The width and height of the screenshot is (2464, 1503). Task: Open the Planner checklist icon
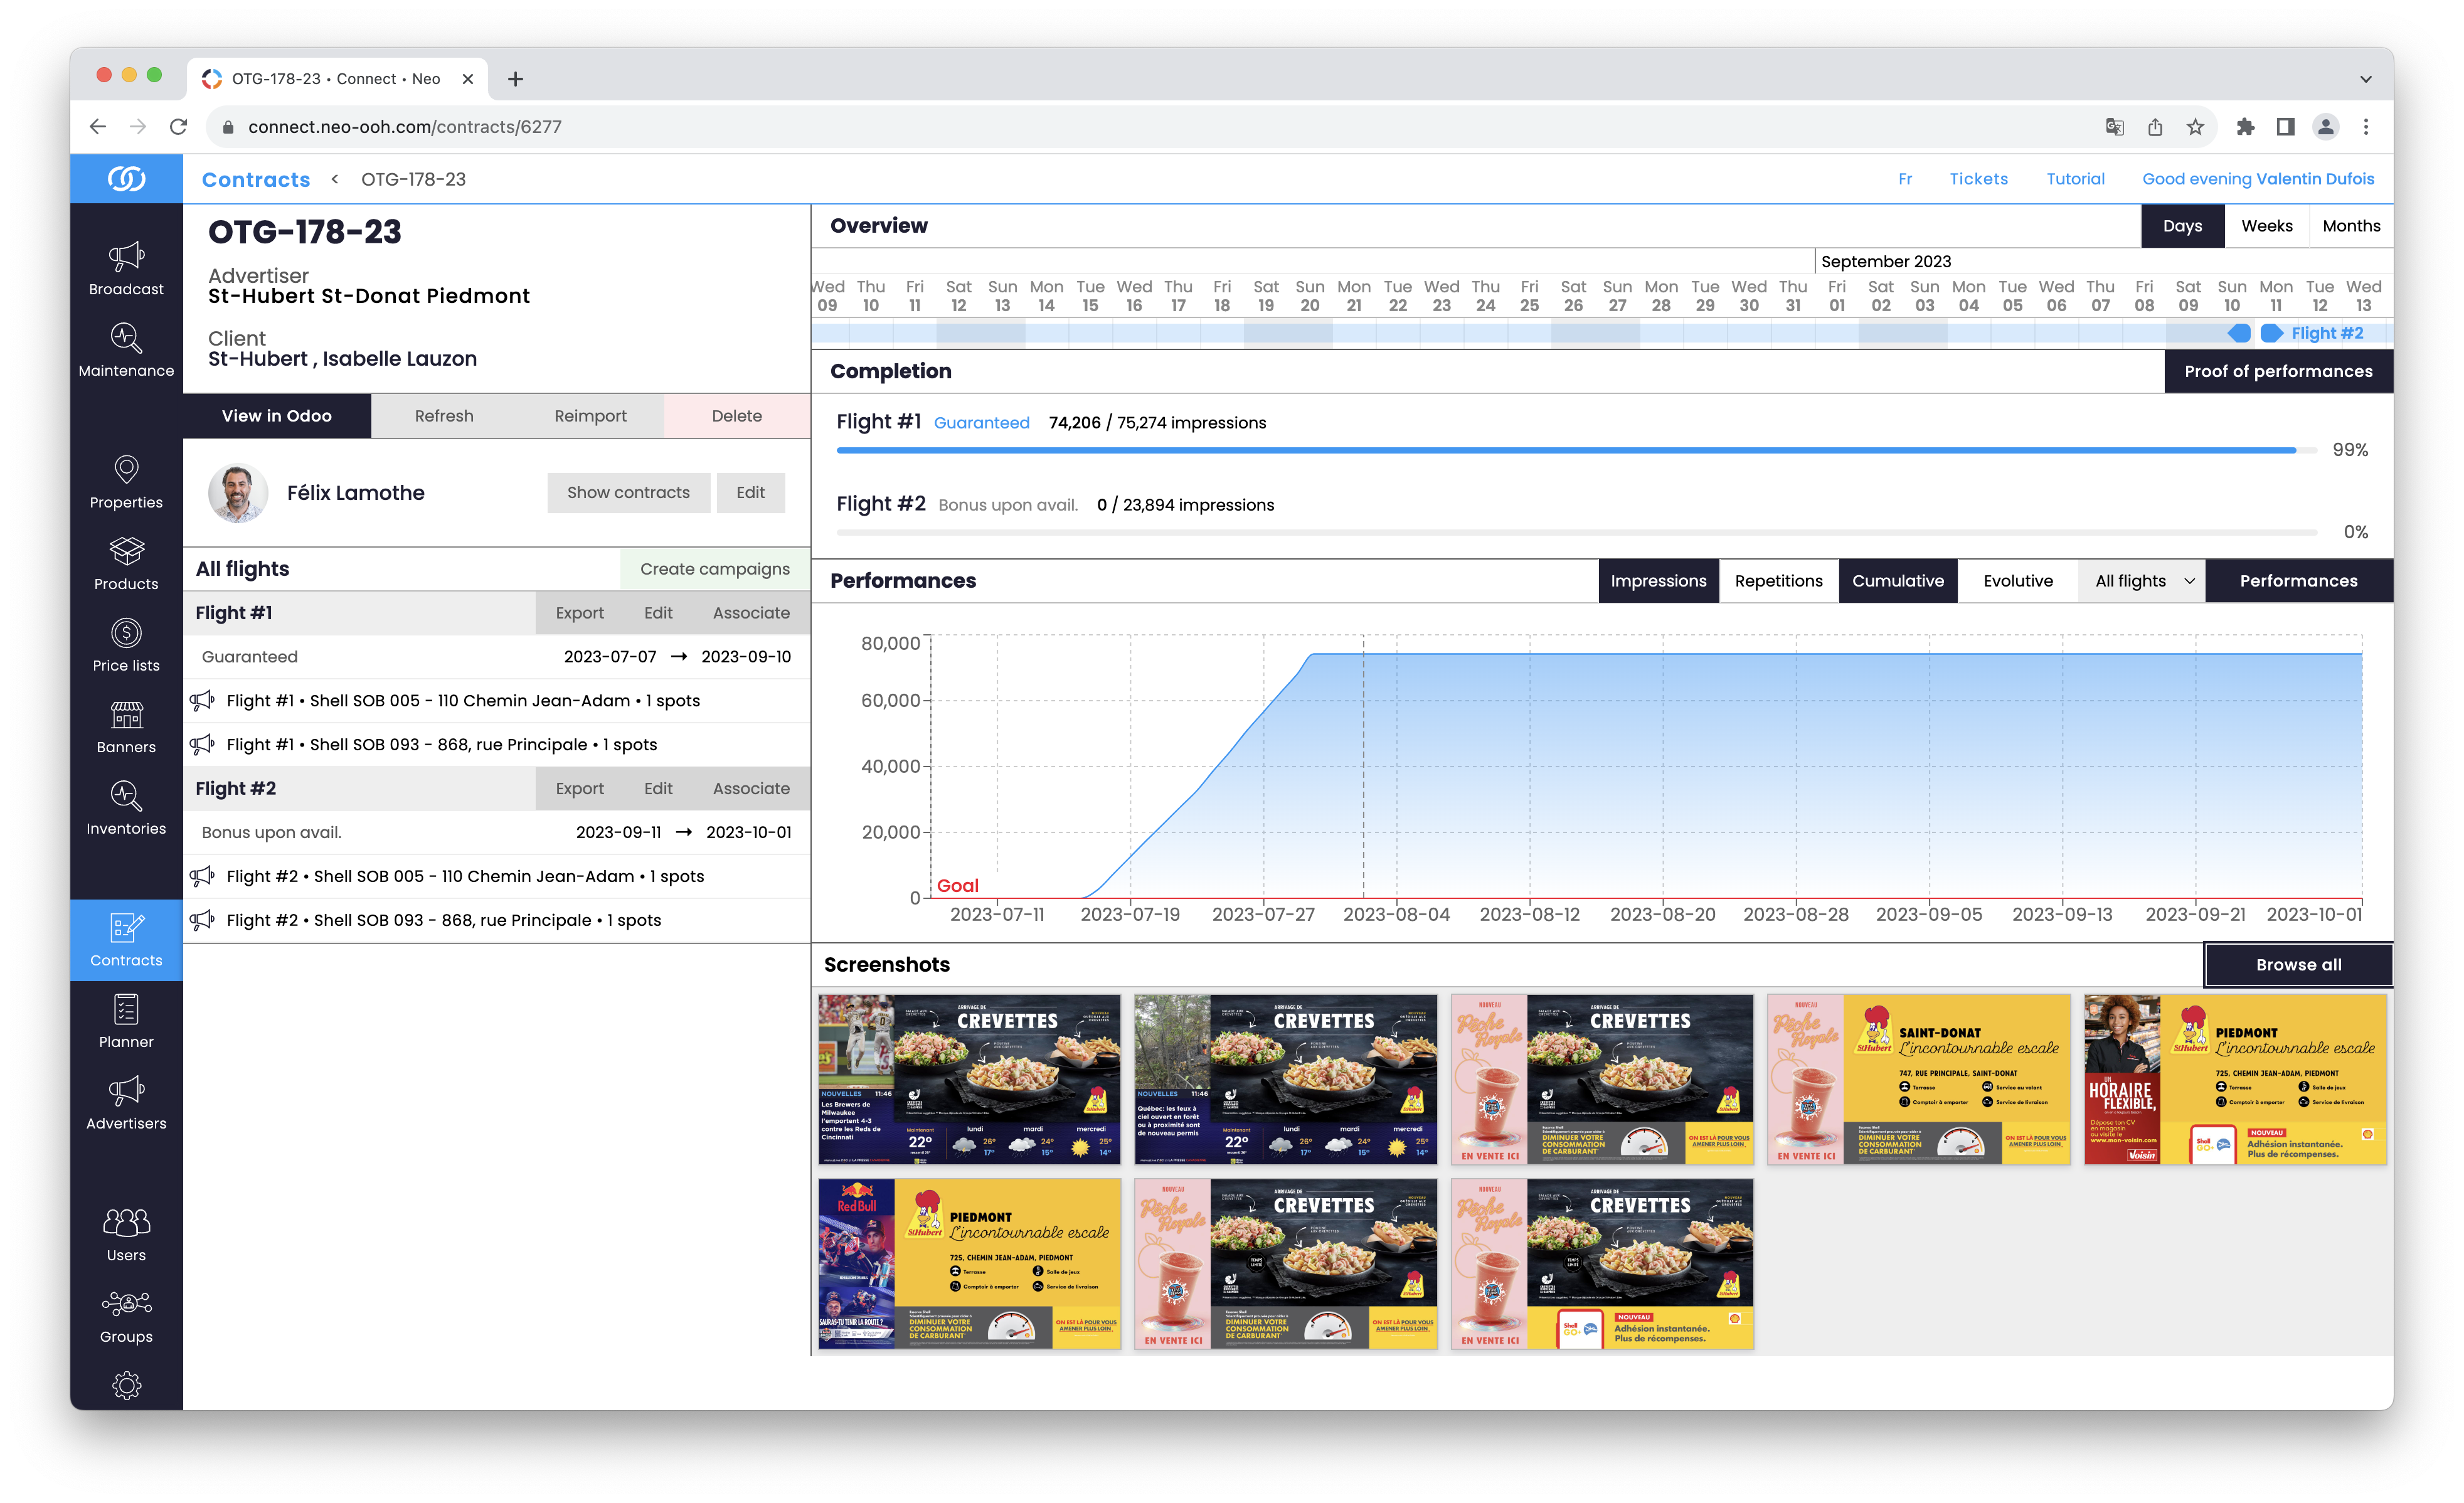click(126, 1009)
